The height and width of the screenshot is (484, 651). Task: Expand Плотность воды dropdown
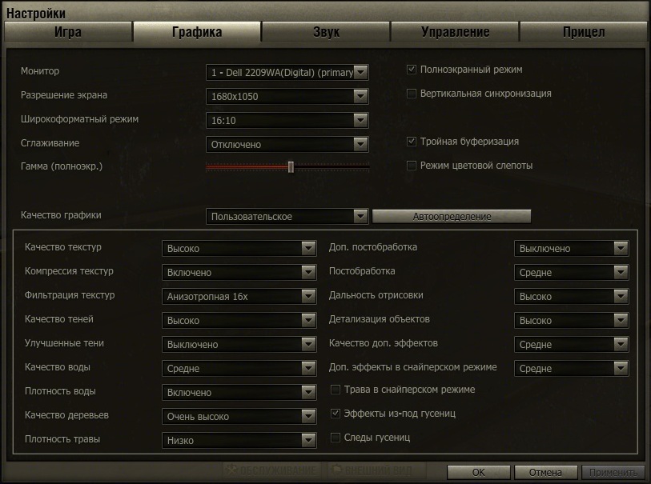point(239,393)
